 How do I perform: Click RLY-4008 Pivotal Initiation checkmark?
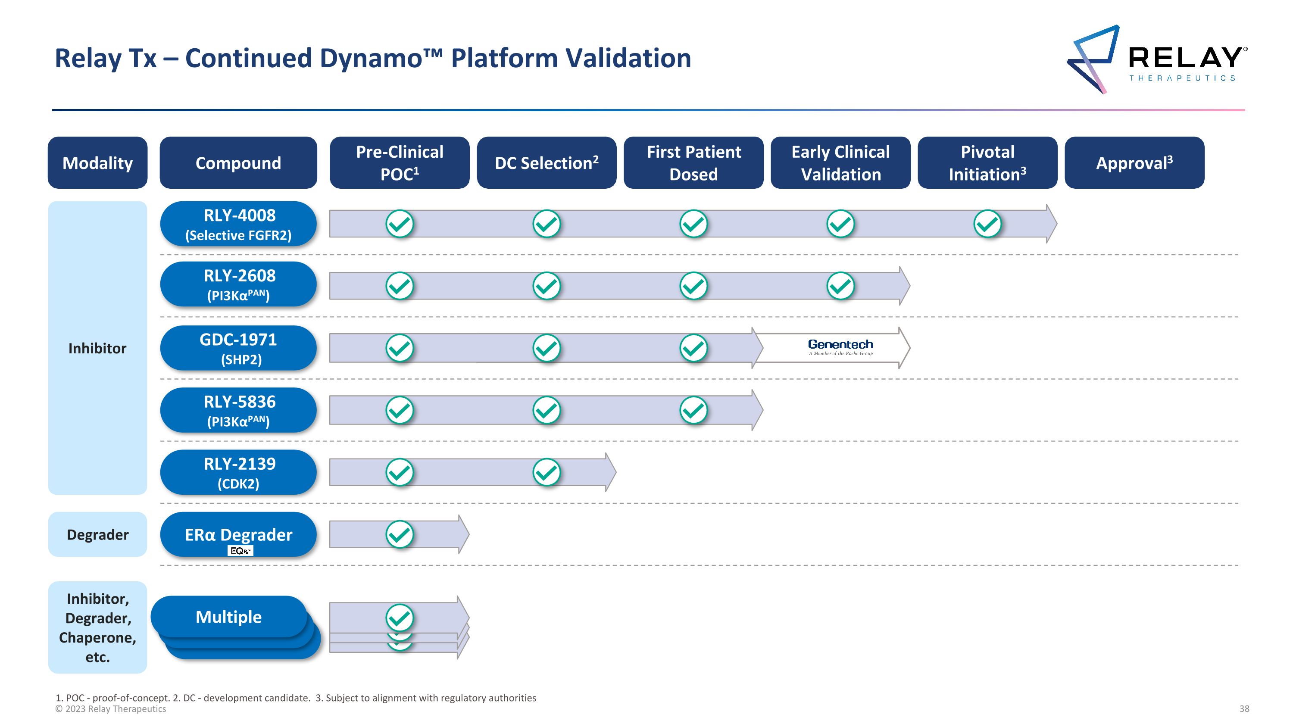click(987, 224)
